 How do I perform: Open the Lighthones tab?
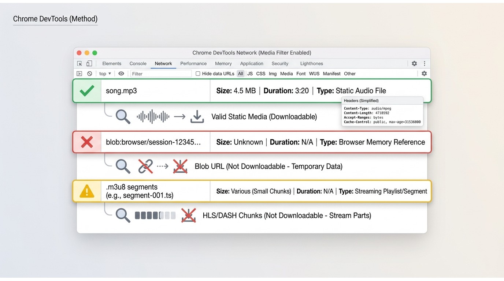[312, 64]
